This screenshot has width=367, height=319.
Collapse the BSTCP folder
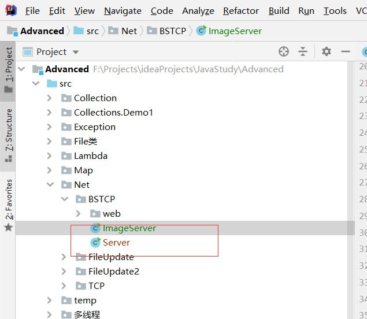click(x=65, y=199)
